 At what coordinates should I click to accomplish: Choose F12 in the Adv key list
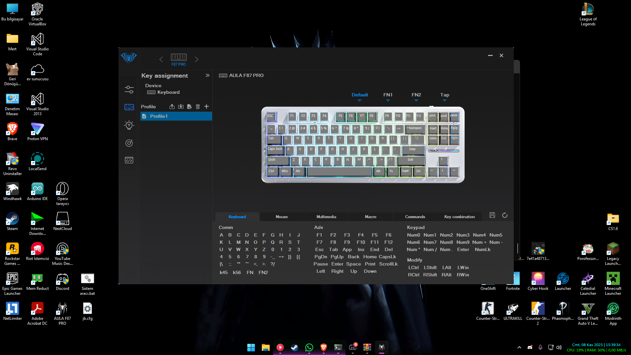[389, 242]
